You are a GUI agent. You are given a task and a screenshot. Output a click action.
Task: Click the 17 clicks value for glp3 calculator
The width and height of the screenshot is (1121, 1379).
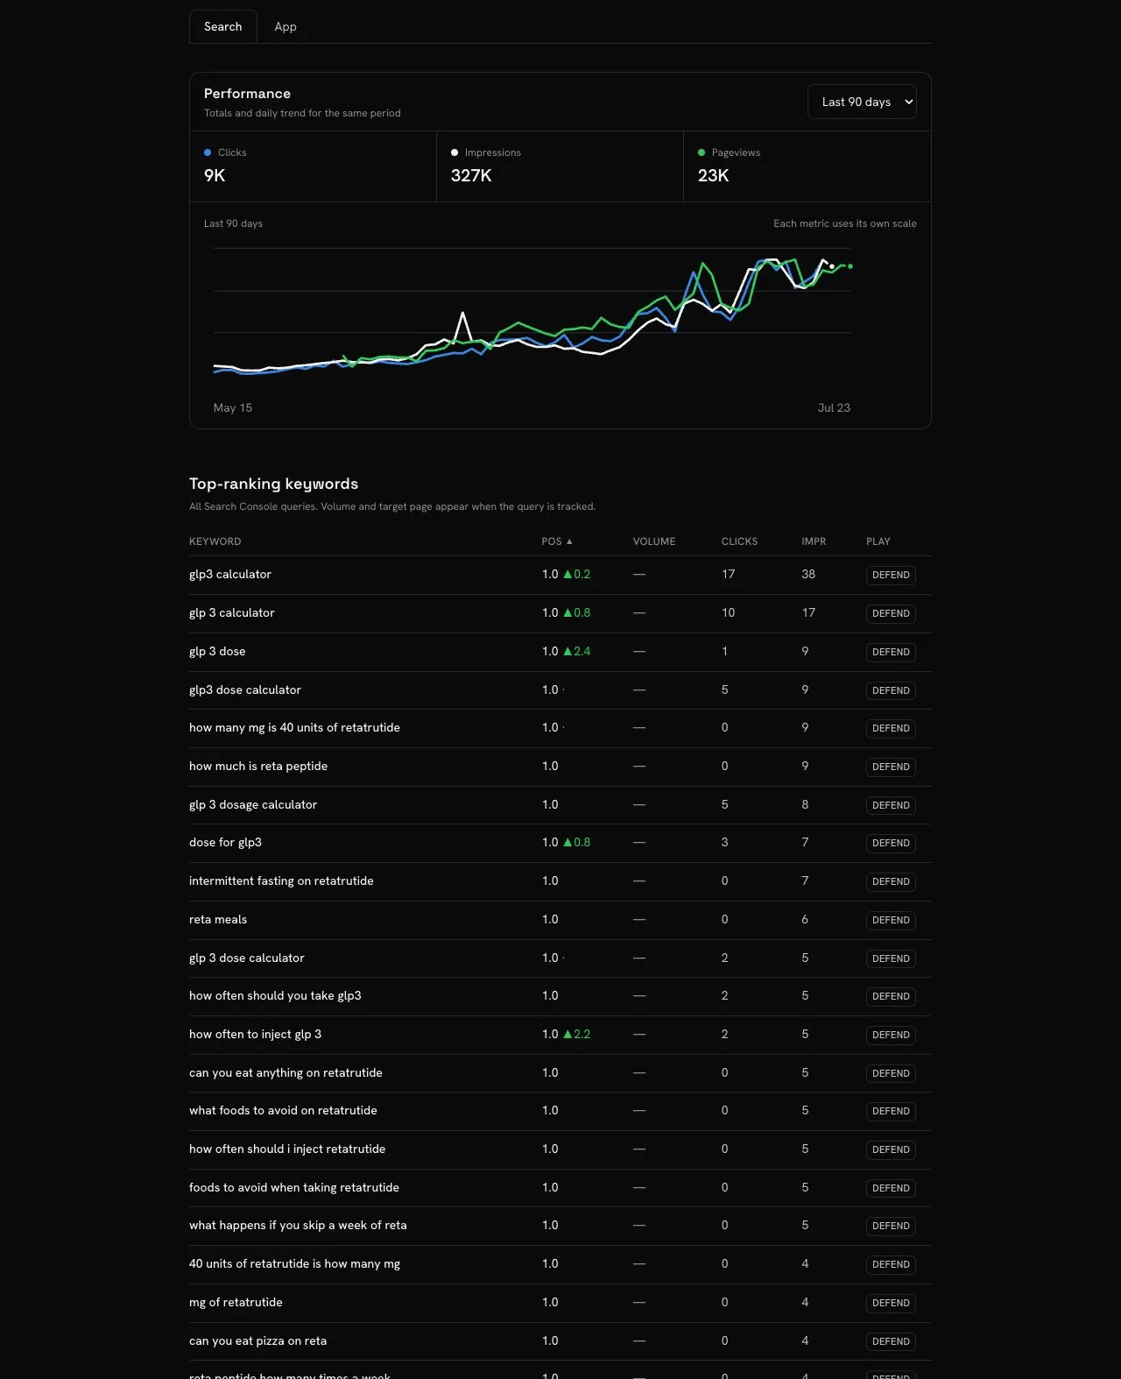(728, 575)
